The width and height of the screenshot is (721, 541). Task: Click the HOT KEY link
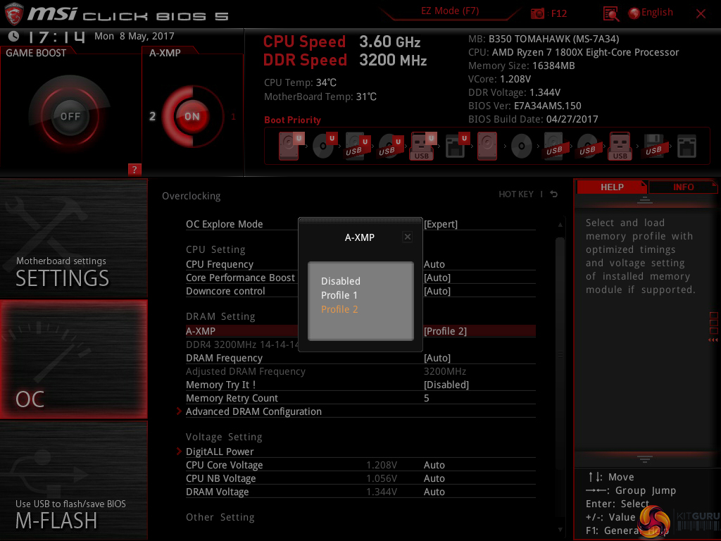tap(516, 194)
